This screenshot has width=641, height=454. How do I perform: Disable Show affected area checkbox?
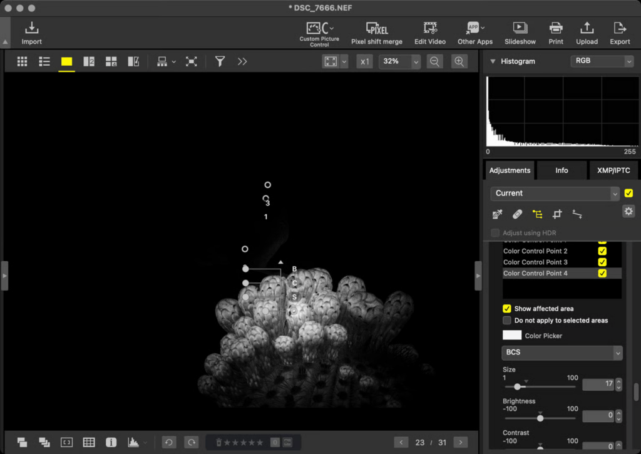pyautogui.click(x=507, y=309)
